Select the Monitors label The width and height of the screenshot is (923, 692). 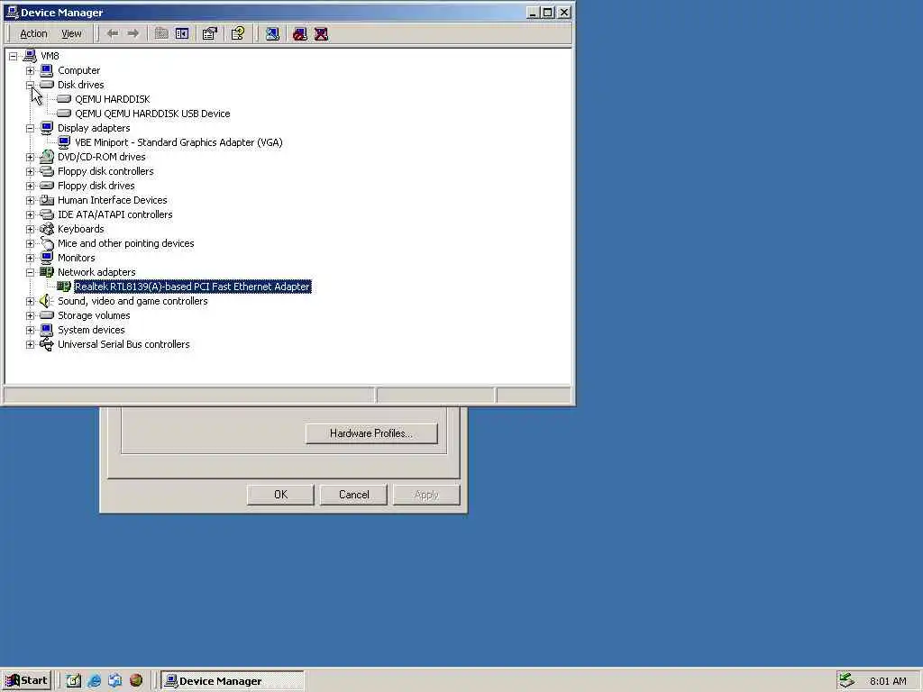76,258
